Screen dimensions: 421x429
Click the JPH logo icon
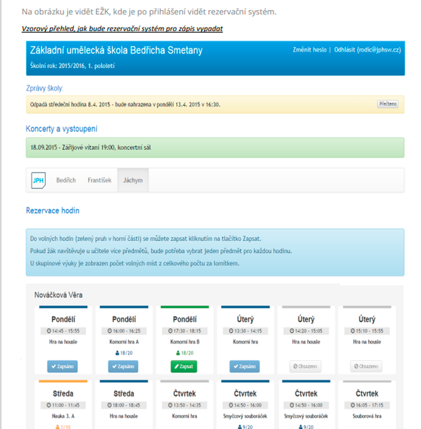[38, 180]
